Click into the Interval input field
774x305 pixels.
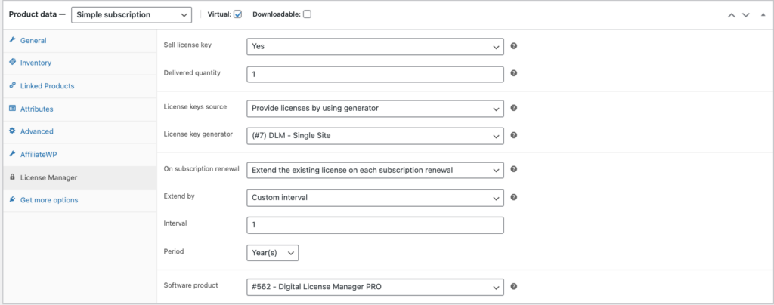pyautogui.click(x=375, y=225)
